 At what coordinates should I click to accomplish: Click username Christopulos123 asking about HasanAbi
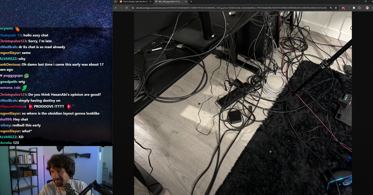point(13,94)
